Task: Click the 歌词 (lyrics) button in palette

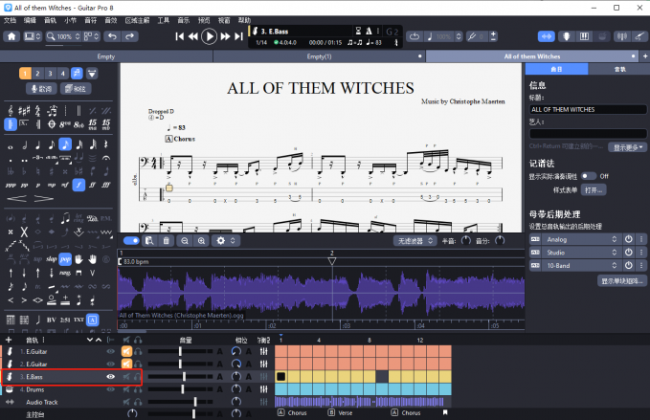Action: click(x=40, y=89)
